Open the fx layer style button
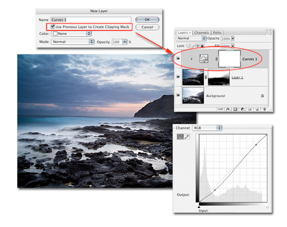This screenshot has width=287, height=227. (228, 109)
